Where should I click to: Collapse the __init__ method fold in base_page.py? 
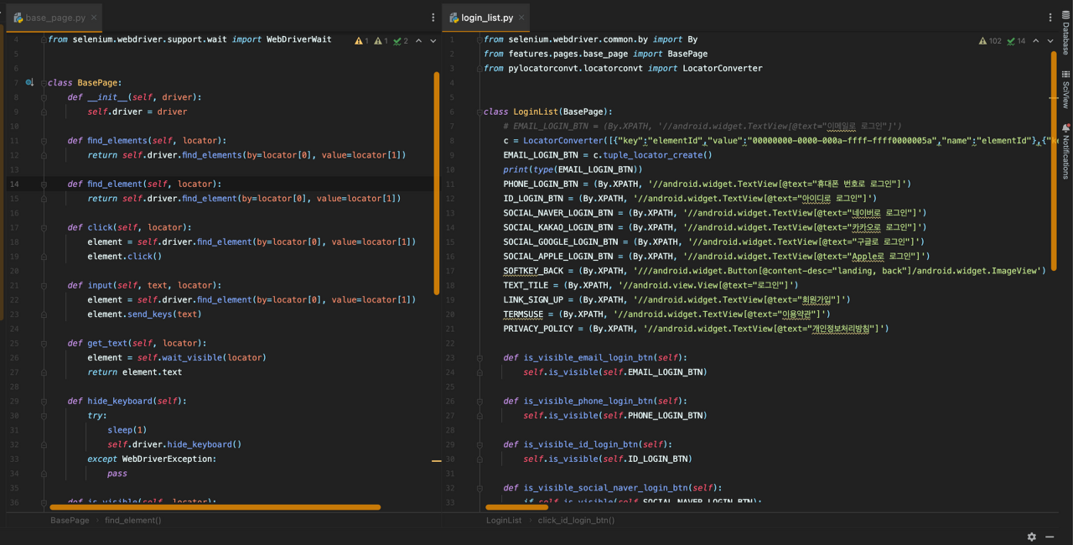point(44,97)
